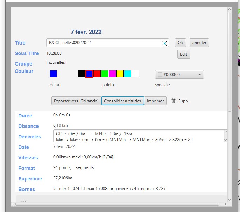240x212 pixels.
Task: Click inside the Titre text field
Action: (x=103, y=43)
